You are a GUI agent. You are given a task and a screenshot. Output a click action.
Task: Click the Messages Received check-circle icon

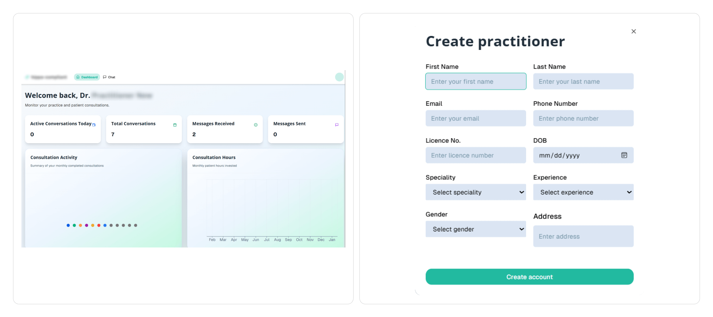tap(255, 125)
